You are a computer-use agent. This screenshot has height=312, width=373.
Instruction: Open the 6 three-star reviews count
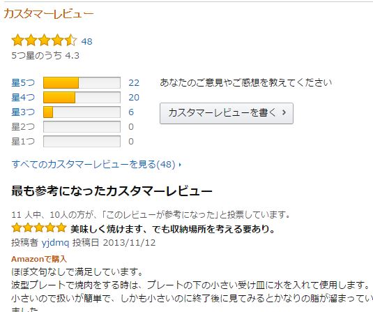point(131,112)
